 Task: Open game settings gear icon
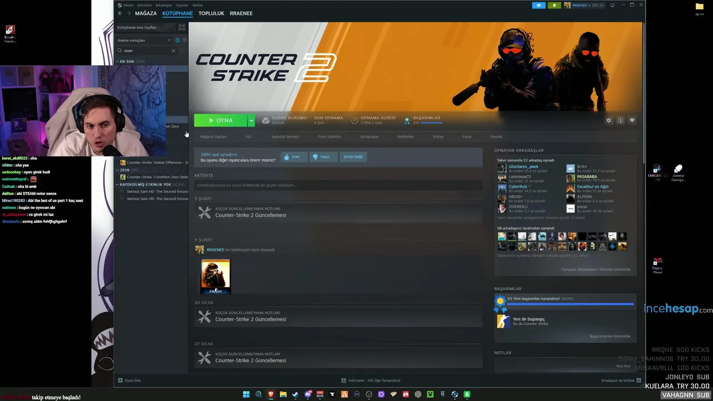point(608,120)
